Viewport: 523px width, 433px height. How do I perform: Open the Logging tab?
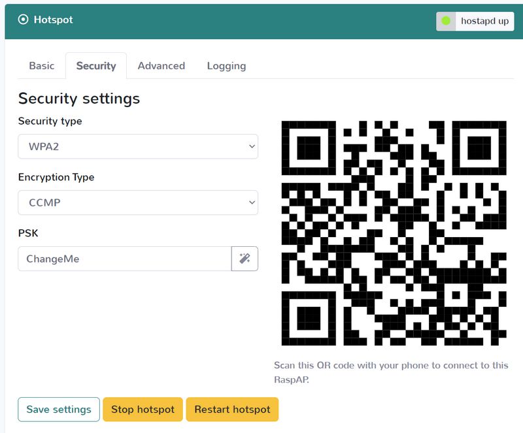point(226,66)
